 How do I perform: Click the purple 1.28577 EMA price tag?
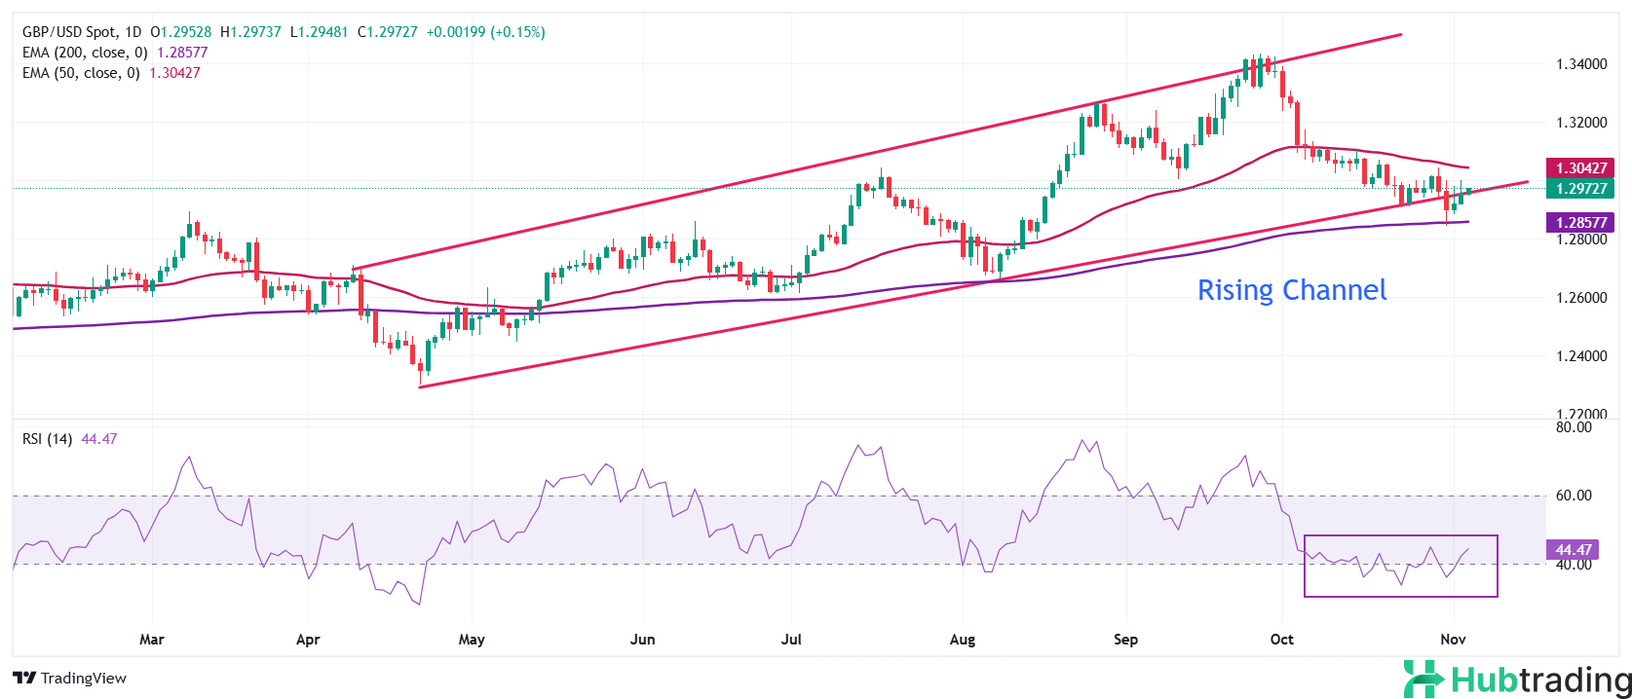1580,223
